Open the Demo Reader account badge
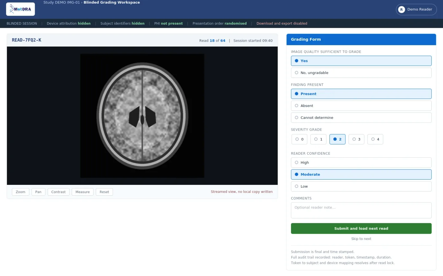 tap(416, 10)
